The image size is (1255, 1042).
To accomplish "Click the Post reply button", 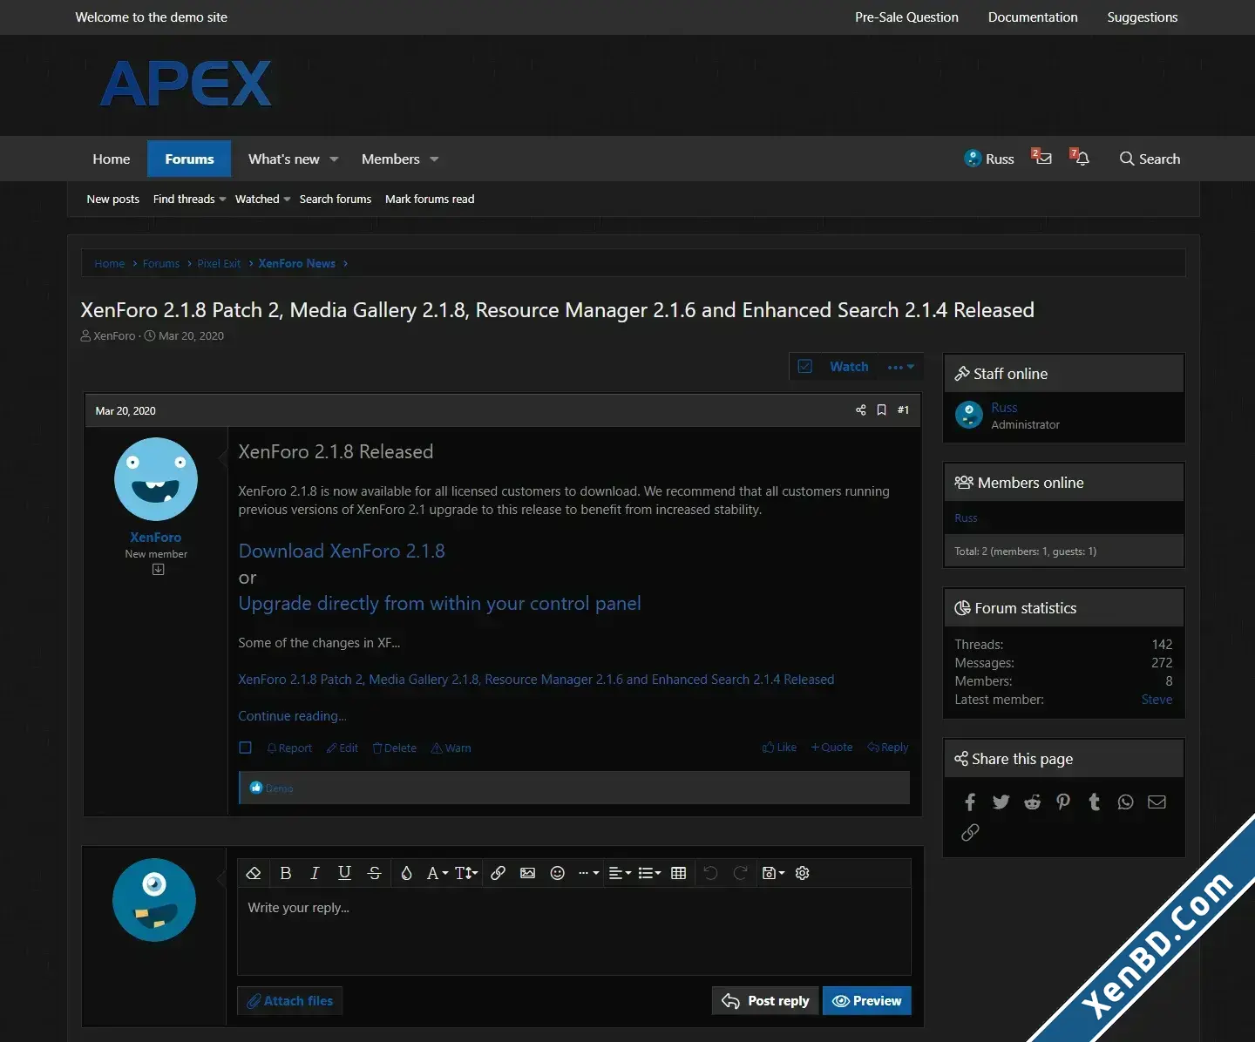I will [765, 1001].
